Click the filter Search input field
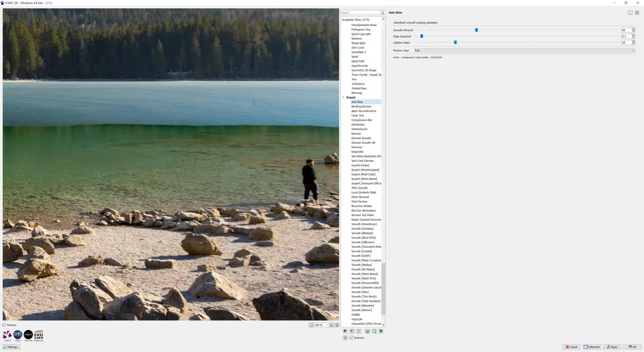Viewport: 644px width, 352px height. (361, 13)
